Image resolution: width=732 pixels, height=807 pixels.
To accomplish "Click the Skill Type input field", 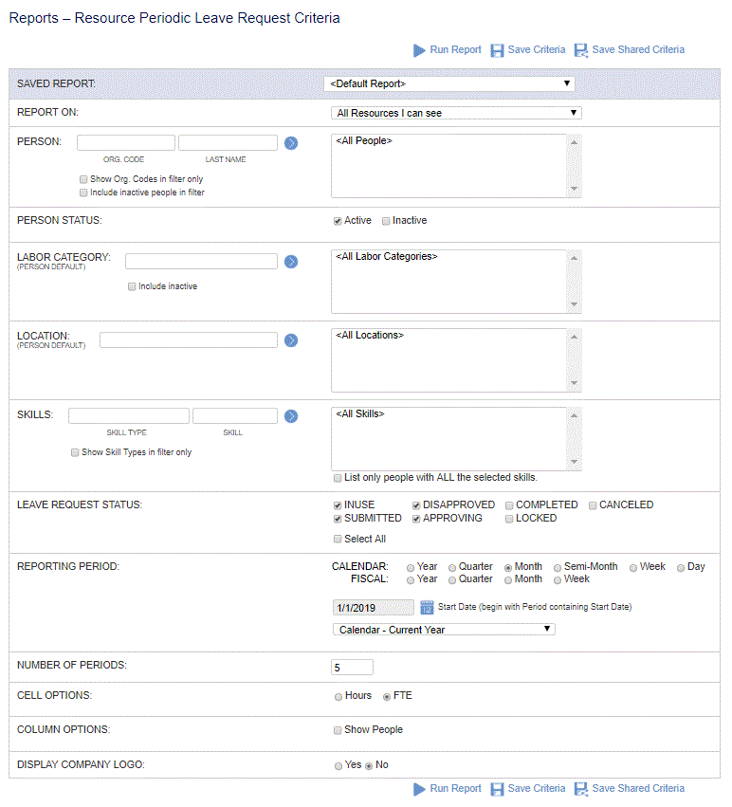I will pyautogui.click(x=129, y=415).
